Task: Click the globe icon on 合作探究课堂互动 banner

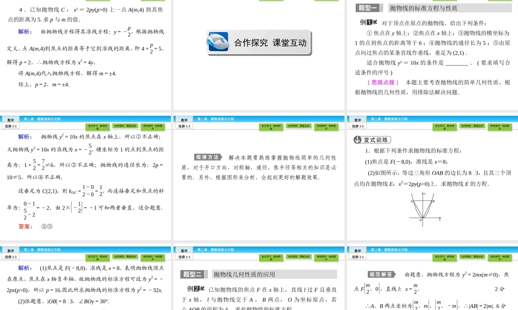Action: click(x=218, y=41)
